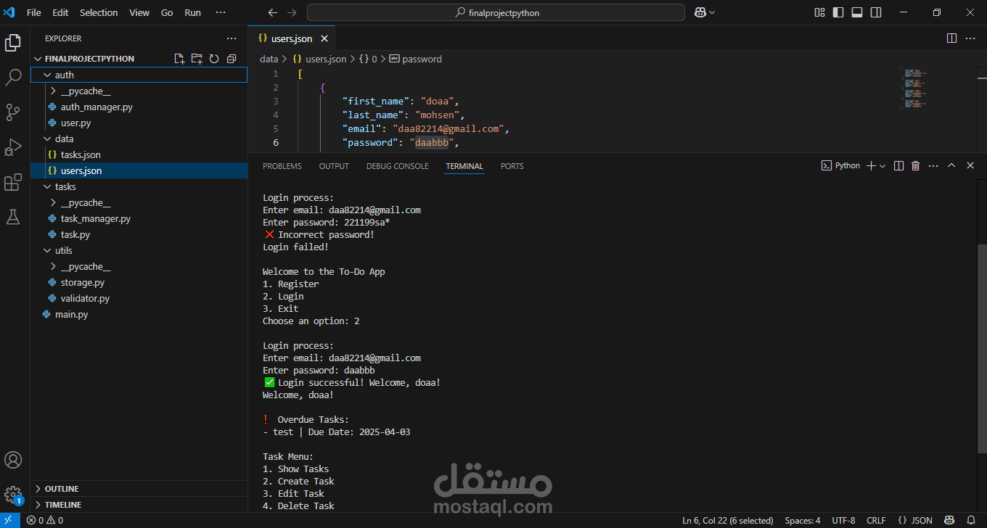This screenshot has height=528, width=987.
Task: Open the Manage gear in activity bar
Action: pyautogui.click(x=13, y=495)
